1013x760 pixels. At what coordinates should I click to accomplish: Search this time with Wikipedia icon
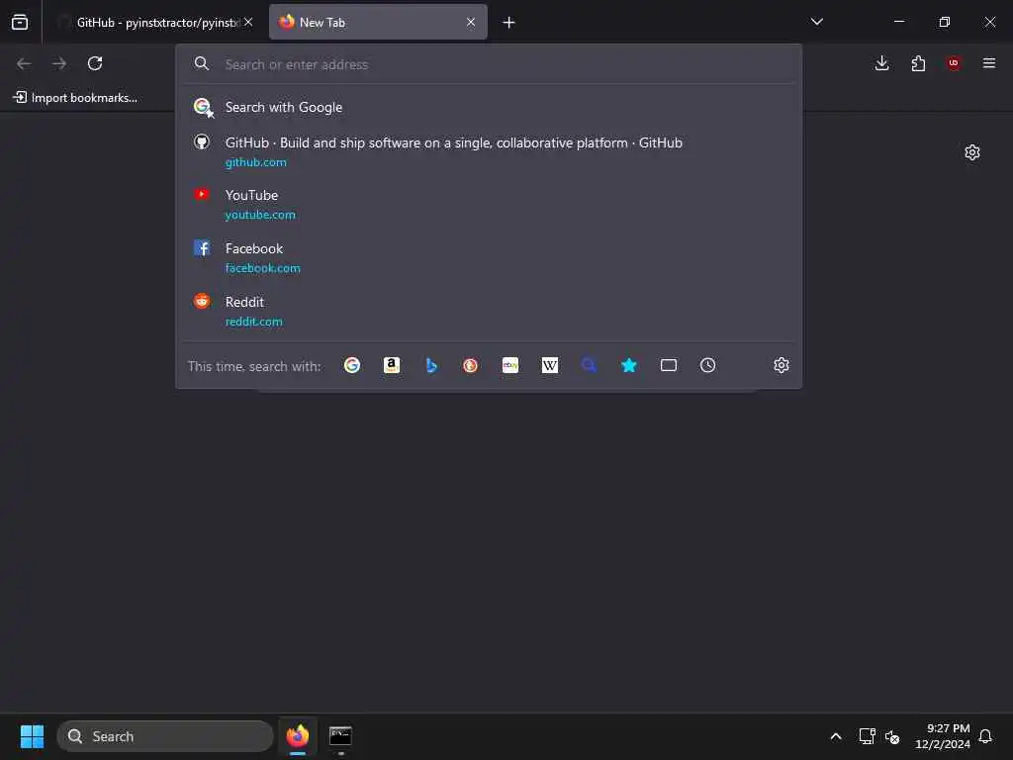pos(550,366)
